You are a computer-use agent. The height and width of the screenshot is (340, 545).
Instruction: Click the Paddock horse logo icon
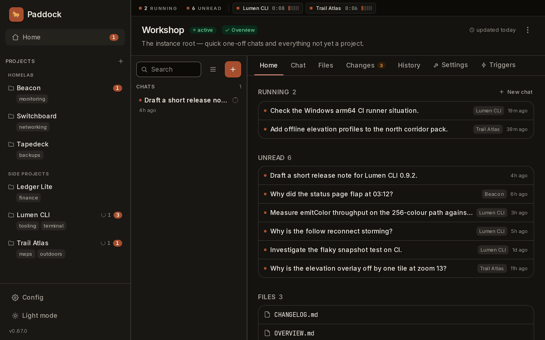(x=16, y=15)
